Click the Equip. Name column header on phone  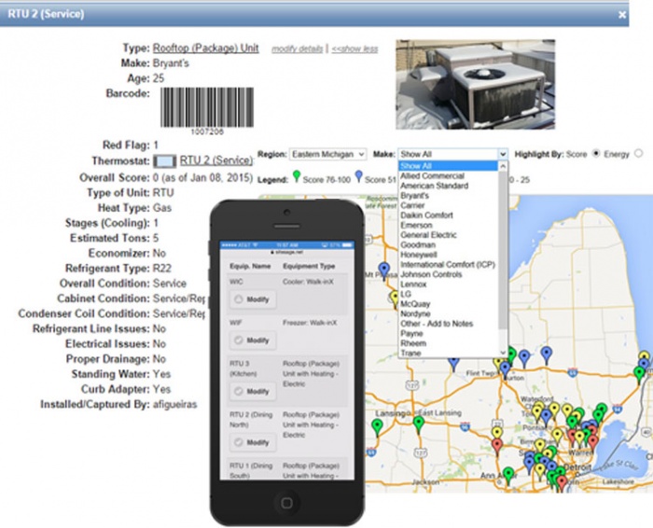point(250,266)
